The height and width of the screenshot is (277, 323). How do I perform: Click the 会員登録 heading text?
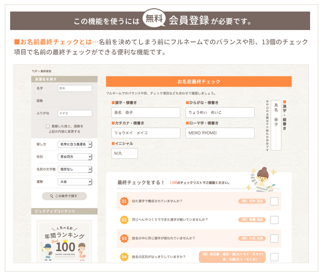pos(189,20)
